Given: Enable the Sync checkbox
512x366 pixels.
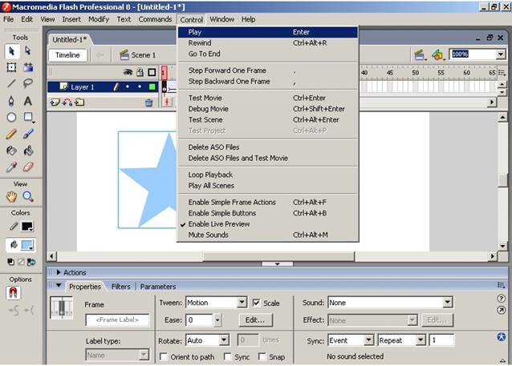Looking at the screenshot, I should (x=228, y=356).
